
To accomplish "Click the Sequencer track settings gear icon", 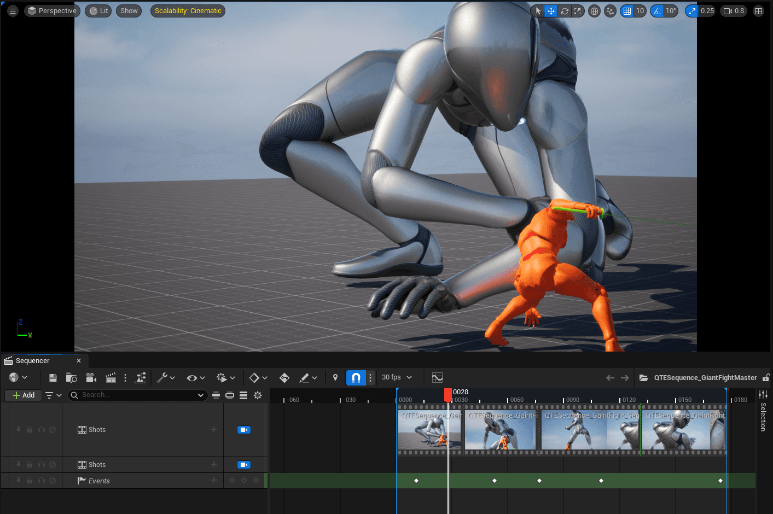I will [258, 395].
